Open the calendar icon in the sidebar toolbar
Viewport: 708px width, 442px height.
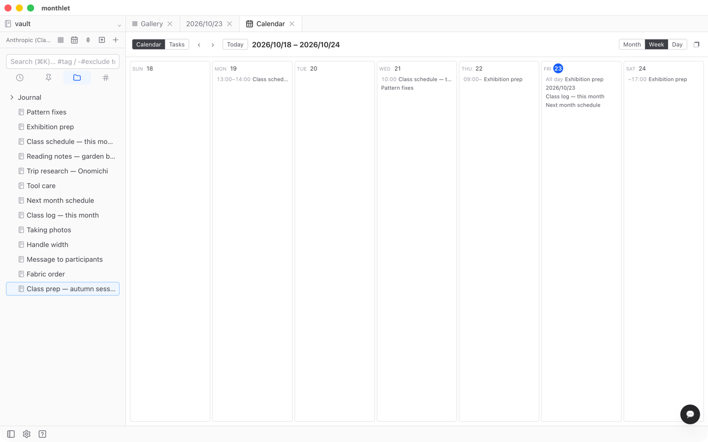[74, 40]
